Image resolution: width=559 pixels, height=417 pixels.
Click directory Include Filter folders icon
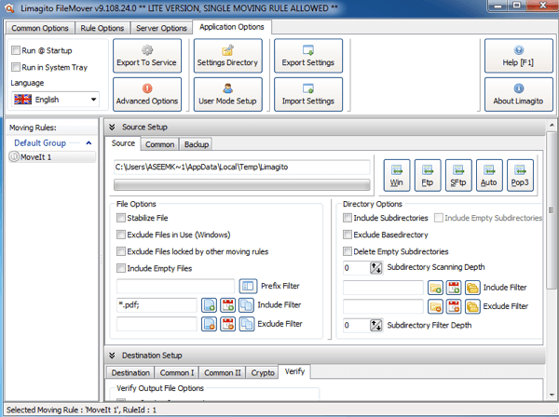pyautogui.click(x=472, y=288)
